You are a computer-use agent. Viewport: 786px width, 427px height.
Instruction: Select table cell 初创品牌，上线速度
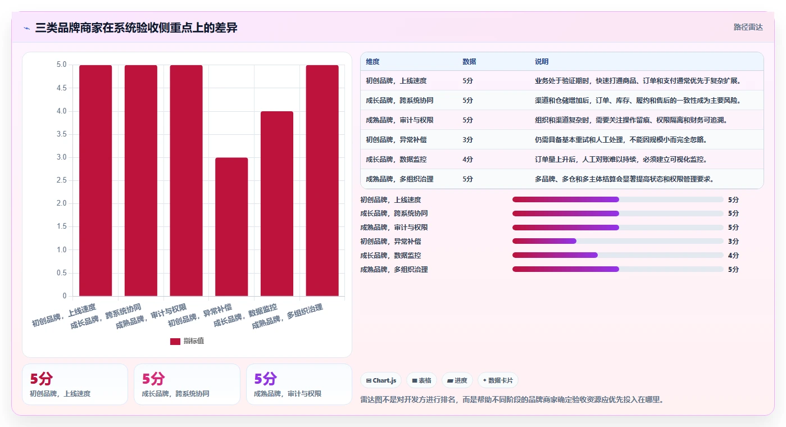[x=396, y=81]
